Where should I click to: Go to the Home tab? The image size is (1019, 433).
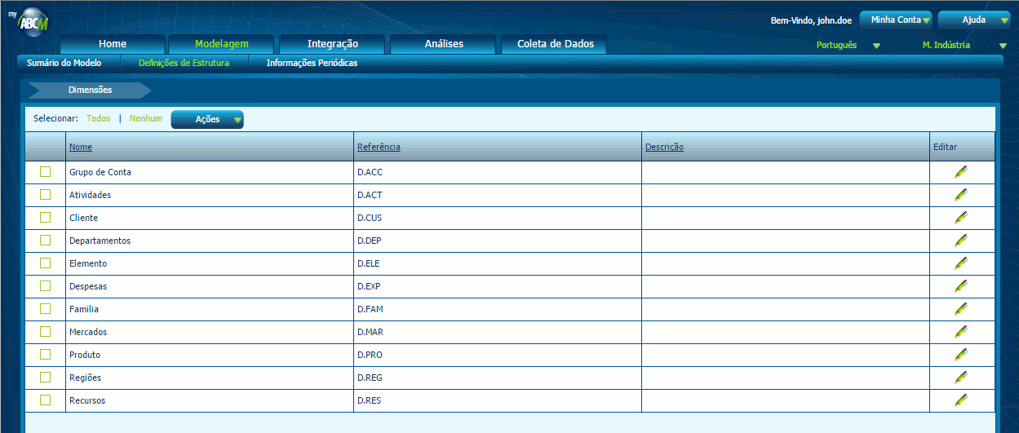113,44
